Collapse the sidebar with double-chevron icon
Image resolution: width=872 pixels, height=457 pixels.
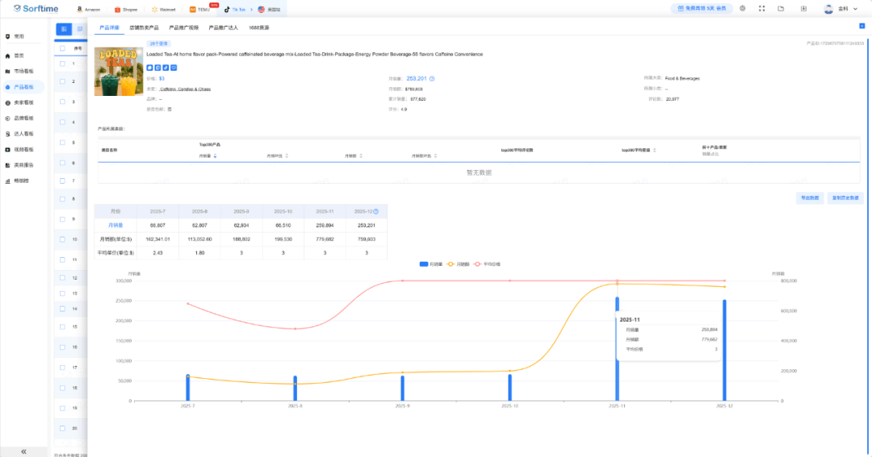[x=23, y=451]
